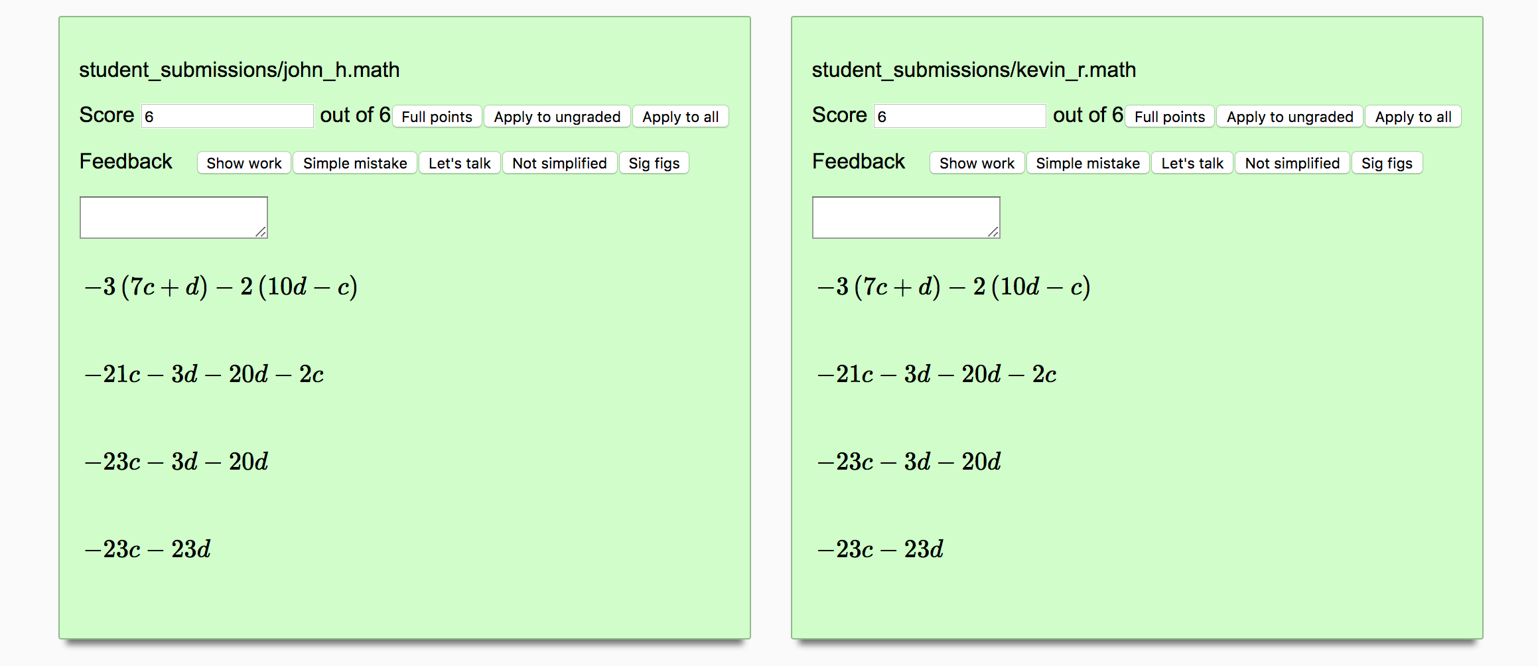
Task: Click john_h feedback text area
Action: point(174,218)
